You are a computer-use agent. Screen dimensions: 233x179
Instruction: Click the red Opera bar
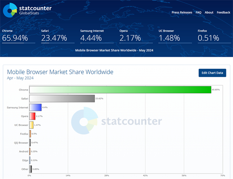click(x=32, y=116)
